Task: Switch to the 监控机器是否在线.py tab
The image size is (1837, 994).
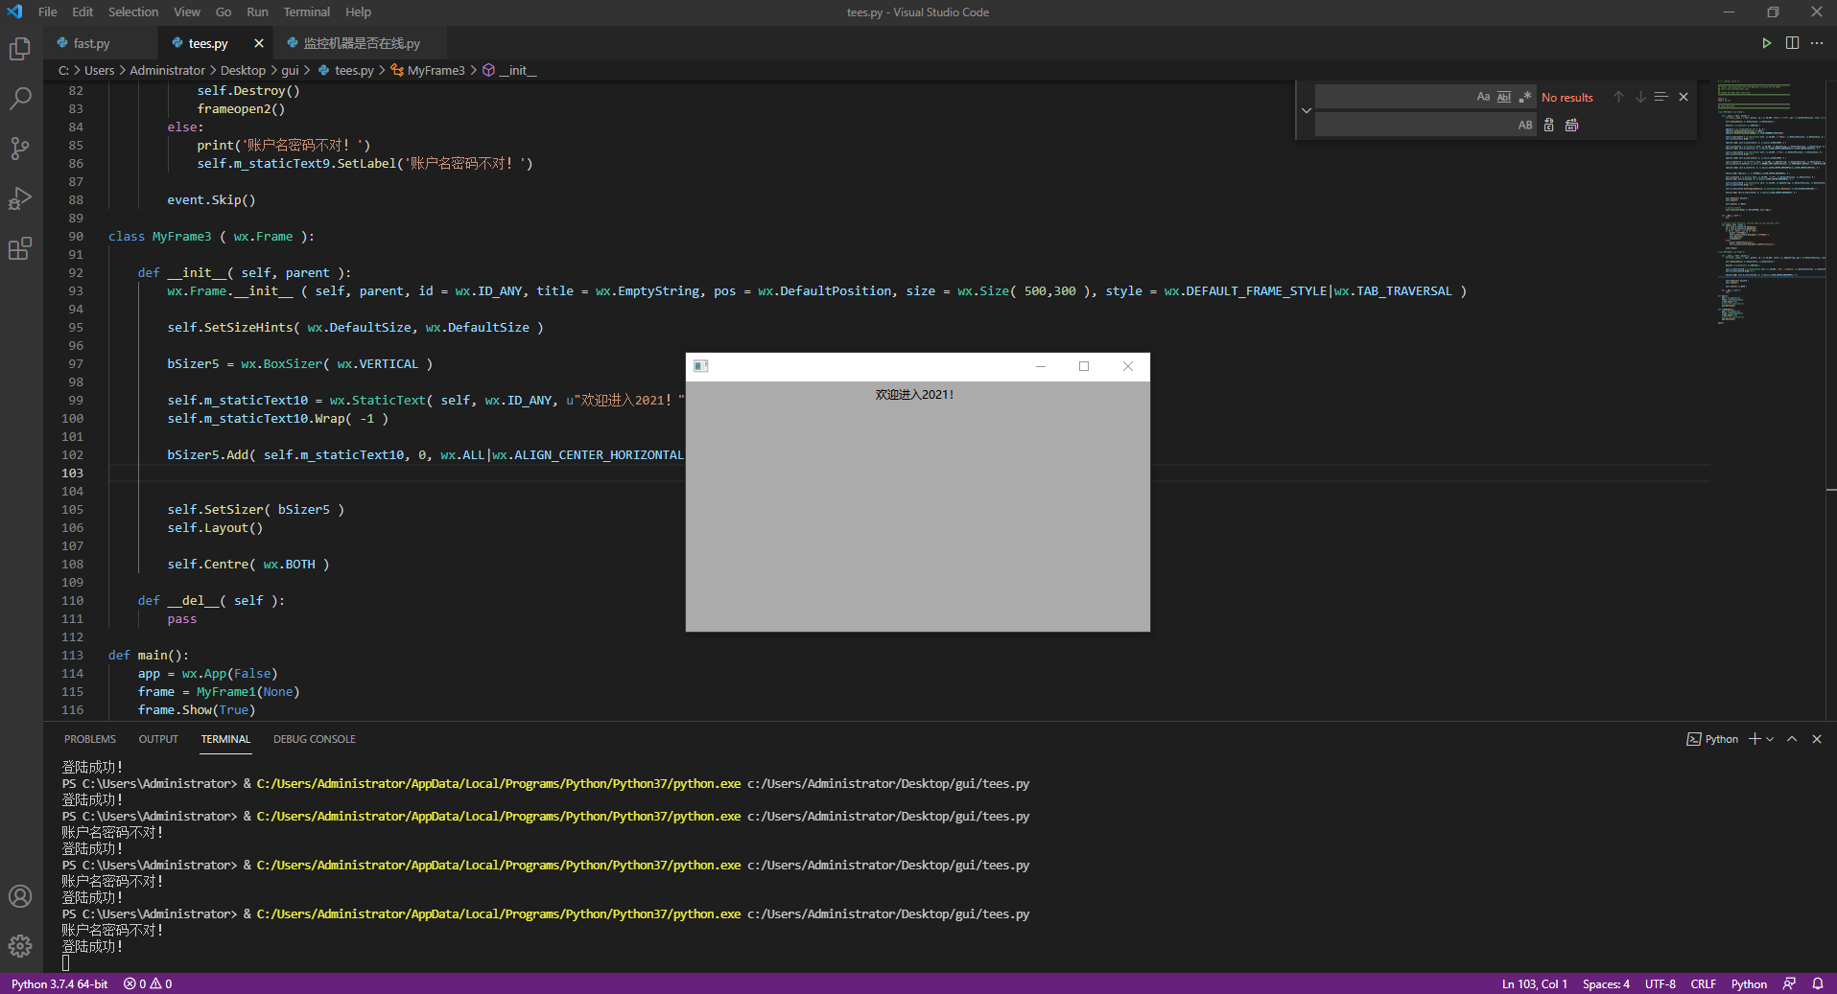Action: click(362, 43)
